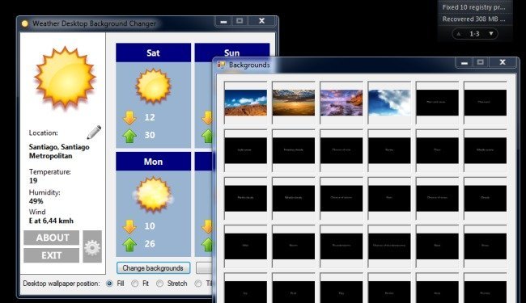Close the Backgrounds window
Image resolution: width=526 pixels, height=303 pixels.
click(503, 62)
